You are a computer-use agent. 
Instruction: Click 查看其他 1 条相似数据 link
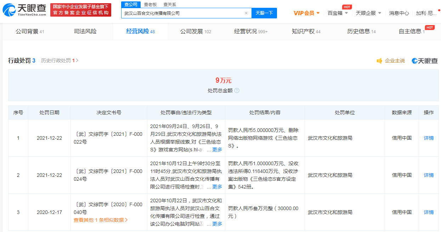pos(101,220)
